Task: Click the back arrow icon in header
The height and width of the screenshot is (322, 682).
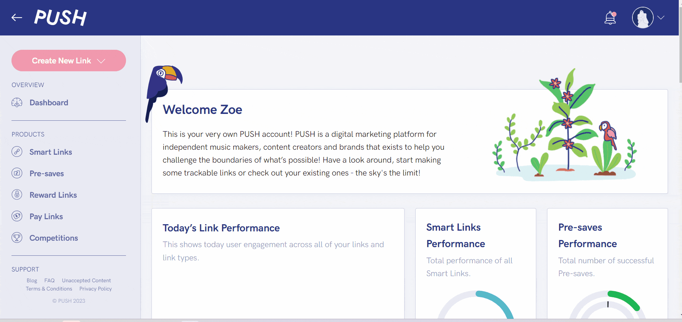Action: (x=17, y=18)
